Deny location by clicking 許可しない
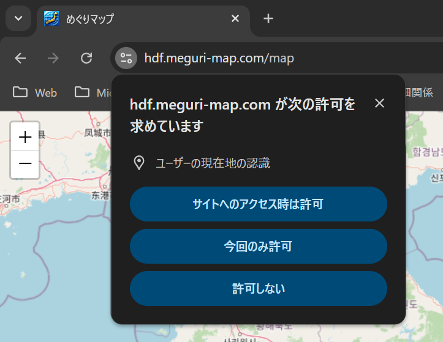Screen dimensions: 443x342 [x=258, y=289]
